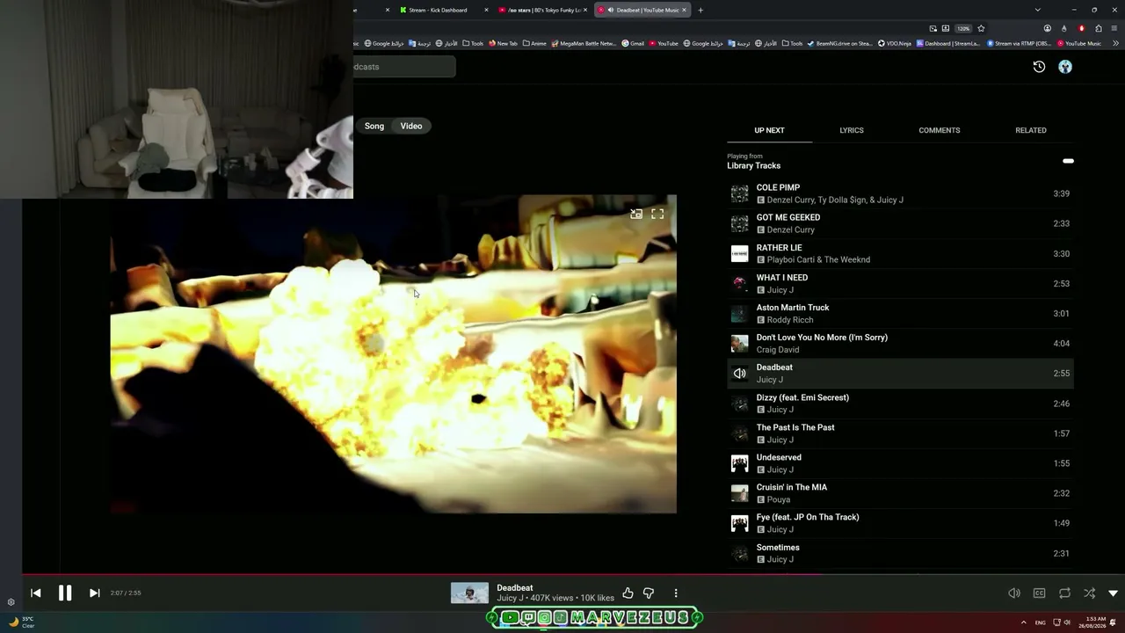1125x633 pixels.
Task: Open the RELATED tab
Action: tap(1031, 130)
